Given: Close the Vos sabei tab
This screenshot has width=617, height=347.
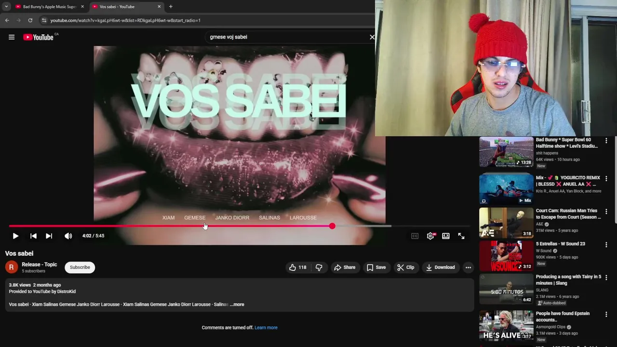Looking at the screenshot, I should pos(159,7).
